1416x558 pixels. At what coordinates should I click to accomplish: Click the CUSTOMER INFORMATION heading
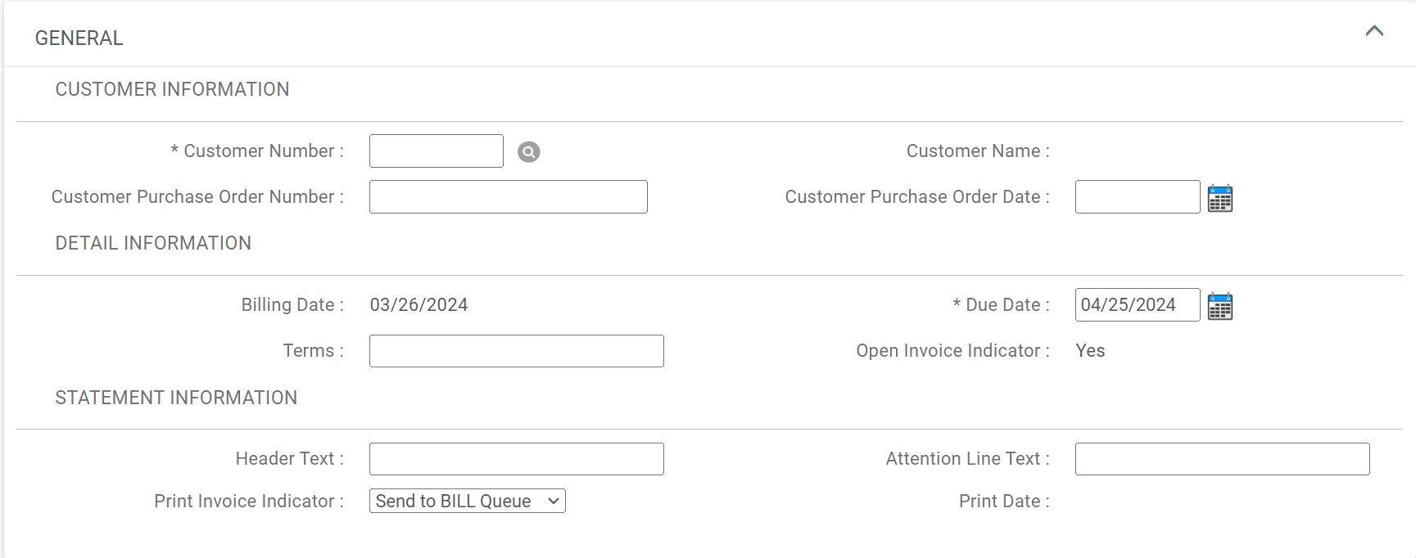coord(172,89)
